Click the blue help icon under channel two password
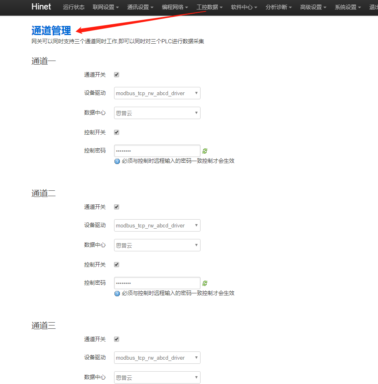This screenshot has width=378, height=384. [x=117, y=294]
